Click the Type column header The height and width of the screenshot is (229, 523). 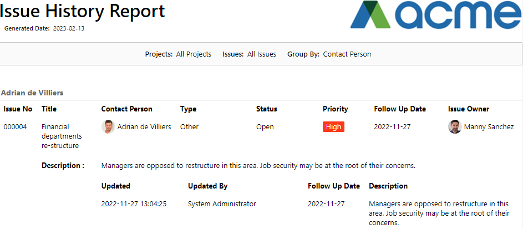click(188, 109)
